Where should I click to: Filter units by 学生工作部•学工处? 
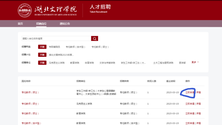click(x=133, y=63)
